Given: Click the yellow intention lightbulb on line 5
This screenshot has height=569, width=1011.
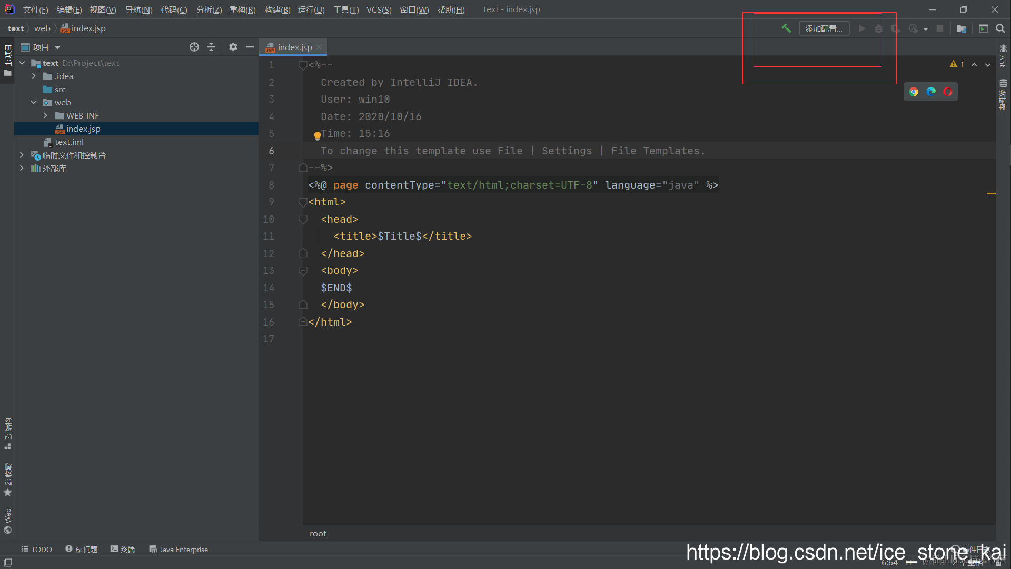Looking at the screenshot, I should coord(317,135).
